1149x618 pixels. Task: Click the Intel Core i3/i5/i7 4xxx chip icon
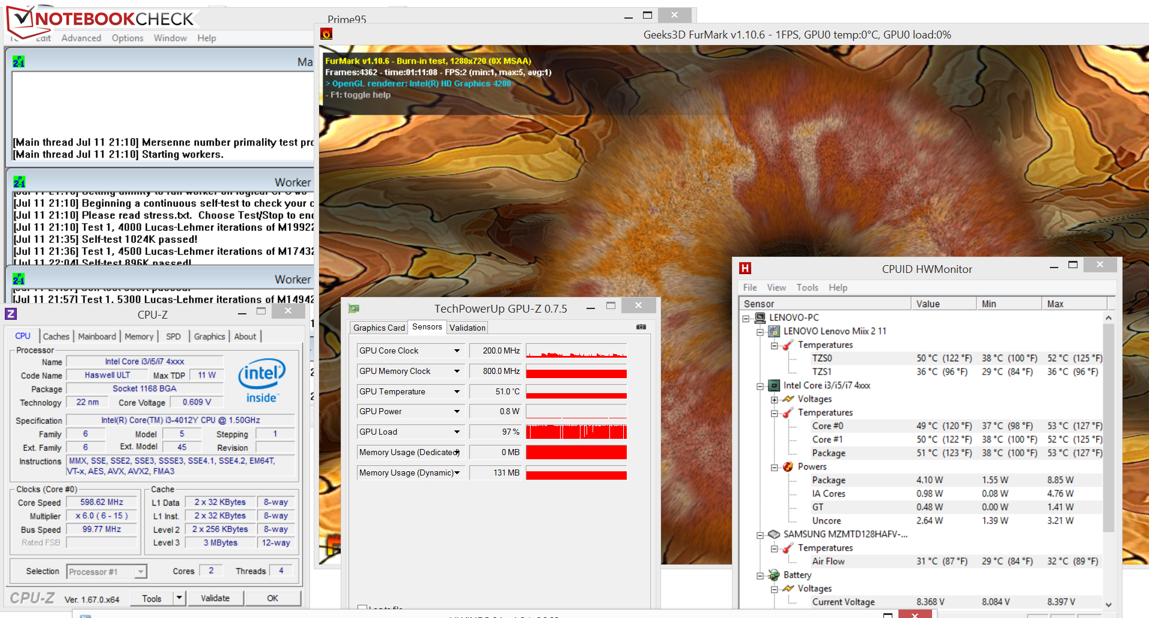[x=775, y=385]
